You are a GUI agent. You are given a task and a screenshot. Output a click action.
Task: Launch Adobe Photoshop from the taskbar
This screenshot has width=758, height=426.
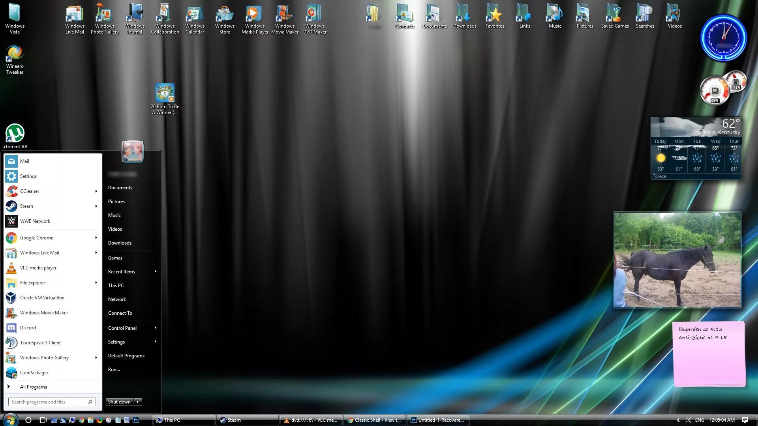coord(136,420)
